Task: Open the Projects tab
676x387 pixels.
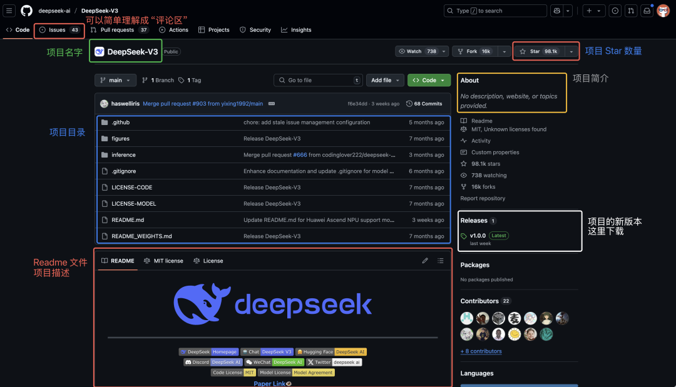Action: point(214,30)
